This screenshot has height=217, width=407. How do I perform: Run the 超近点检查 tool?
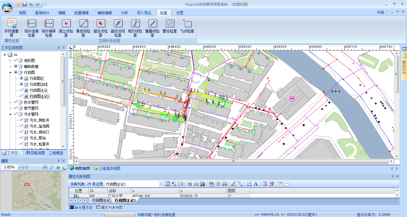(101, 28)
